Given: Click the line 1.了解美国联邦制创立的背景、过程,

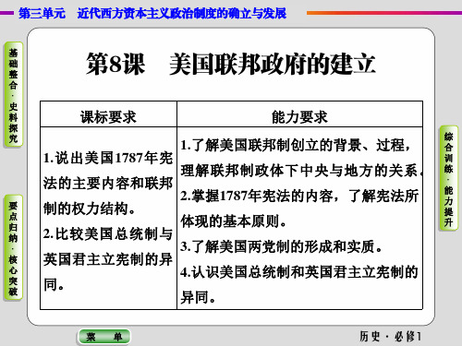Looking at the screenshot, I should pos(296,145).
